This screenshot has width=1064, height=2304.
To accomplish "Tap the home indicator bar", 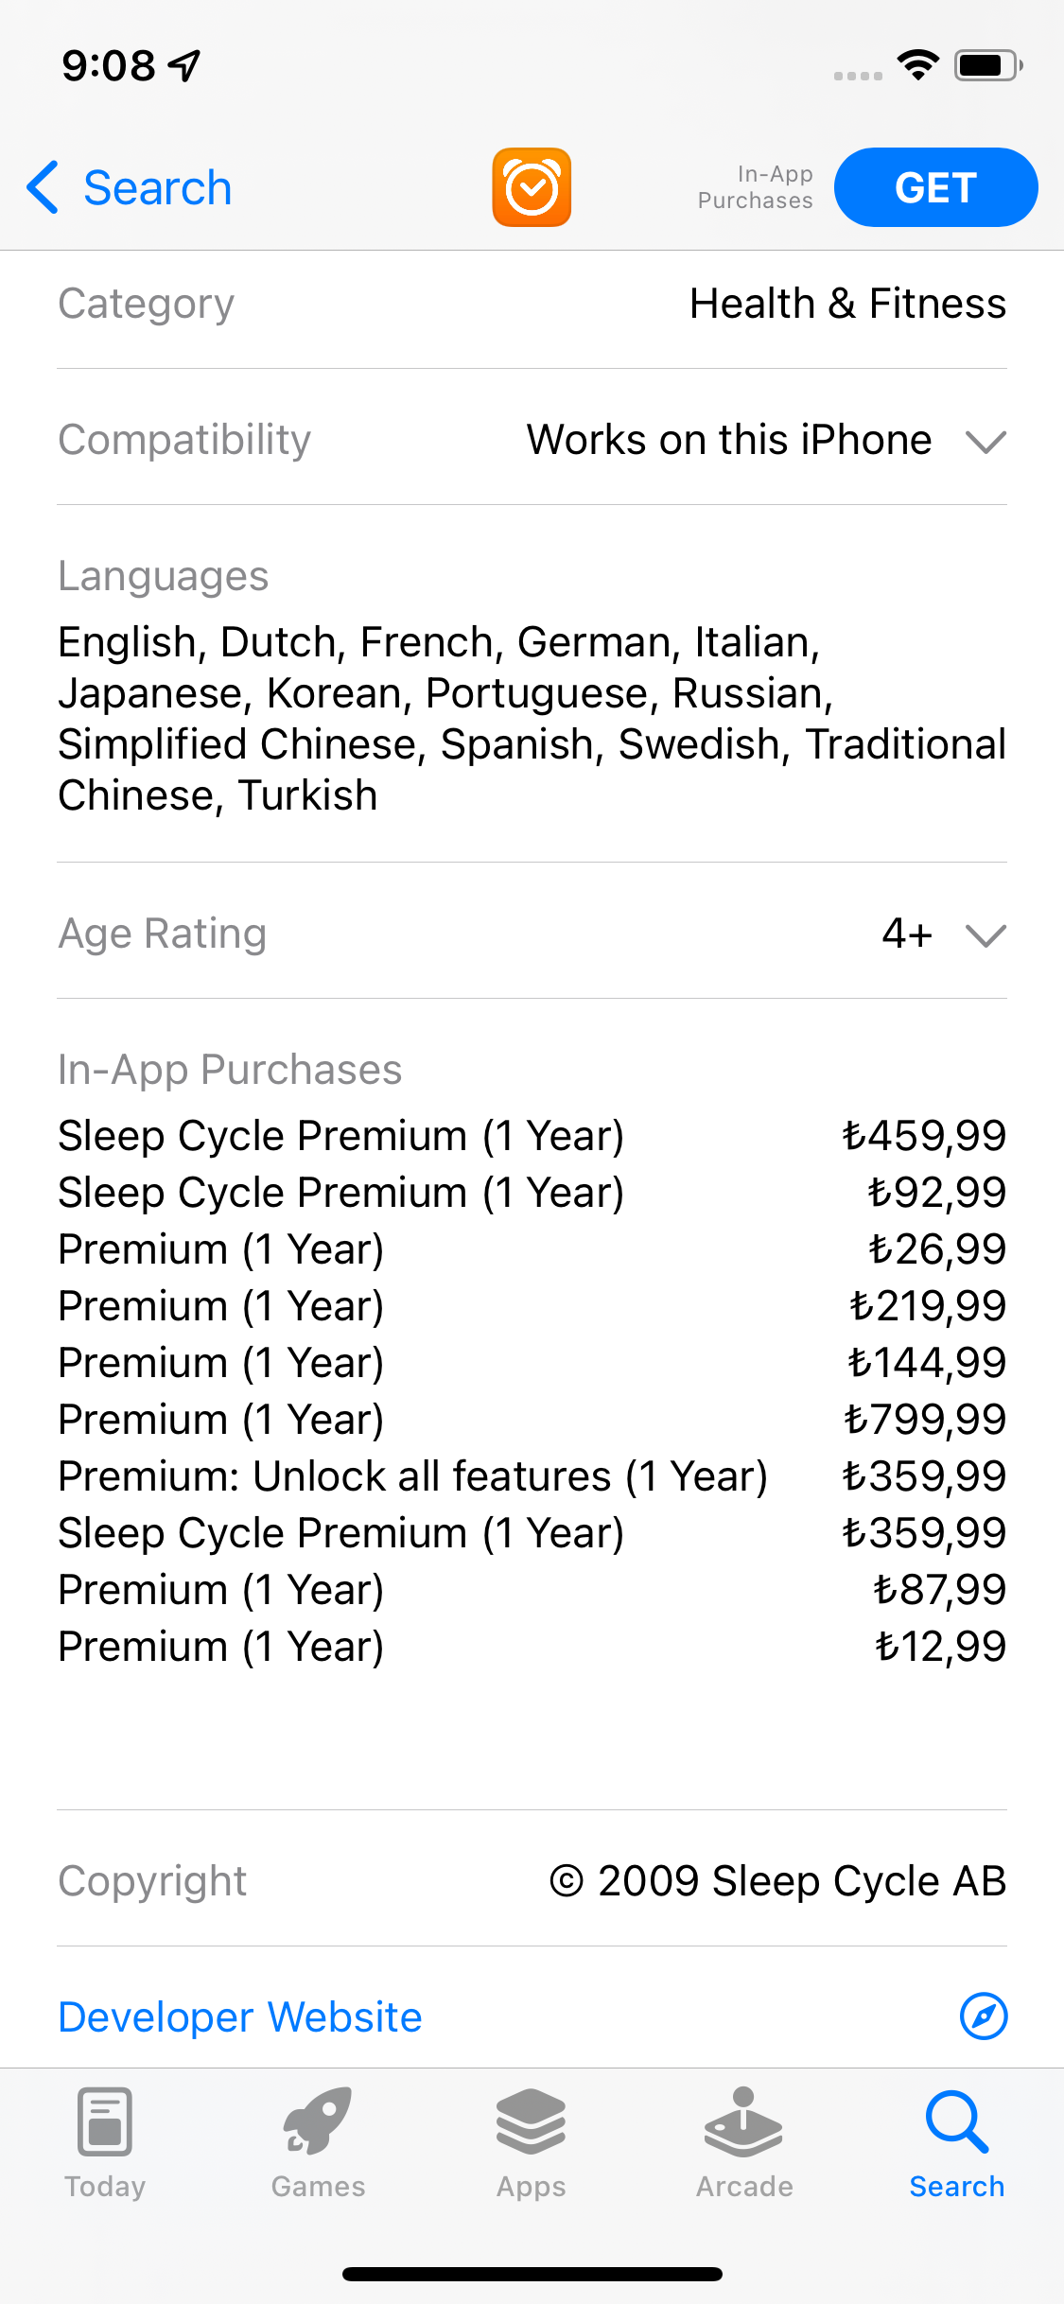I will pyautogui.click(x=532, y=2274).
